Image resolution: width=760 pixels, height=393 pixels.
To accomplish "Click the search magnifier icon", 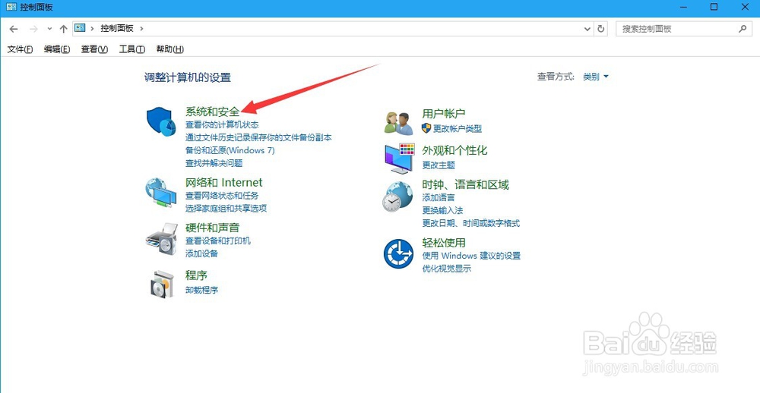I will pos(742,29).
